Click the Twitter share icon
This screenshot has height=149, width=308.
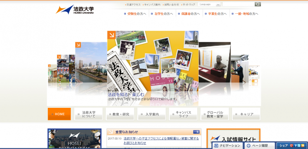(299, 146)
